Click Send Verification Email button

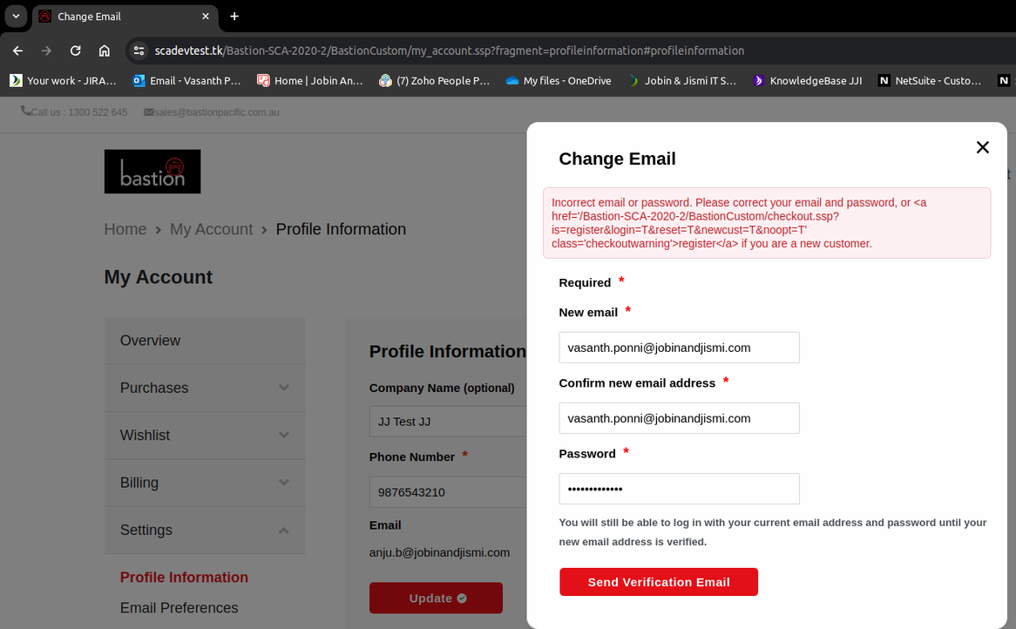click(659, 582)
